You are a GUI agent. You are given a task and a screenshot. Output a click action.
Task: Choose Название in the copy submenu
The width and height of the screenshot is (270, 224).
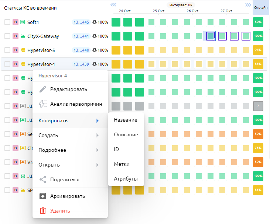(126, 120)
